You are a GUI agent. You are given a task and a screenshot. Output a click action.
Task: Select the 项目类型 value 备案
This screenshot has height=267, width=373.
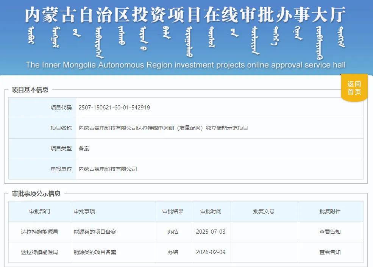(84, 148)
